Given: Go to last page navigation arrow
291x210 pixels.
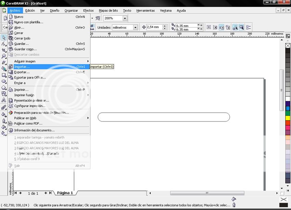Looking at the screenshot, I should point(50,193).
